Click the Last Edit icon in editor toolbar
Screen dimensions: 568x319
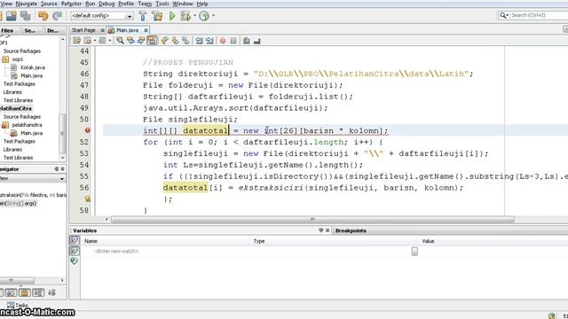click(x=77, y=41)
